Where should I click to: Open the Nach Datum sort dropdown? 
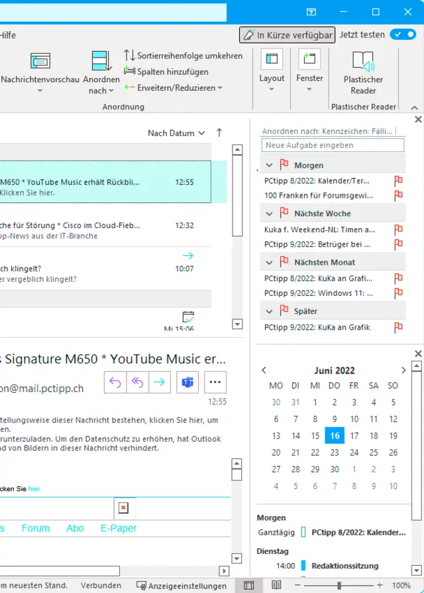(x=176, y=133)
